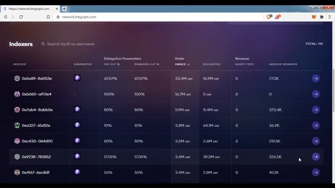This screenshot has width=335, height=188.
Task: Click subgraph icon in 0x9238–783852 row
Action: coord(77,156)
